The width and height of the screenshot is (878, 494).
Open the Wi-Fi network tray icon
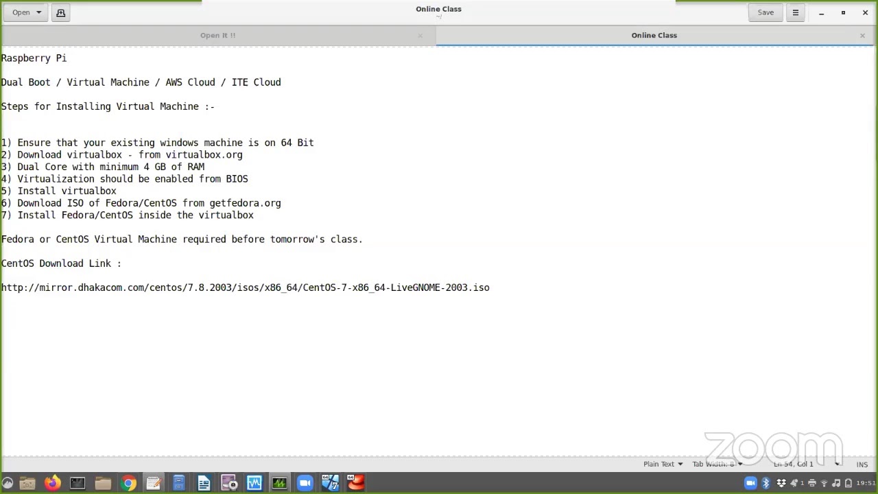(824, 483)
